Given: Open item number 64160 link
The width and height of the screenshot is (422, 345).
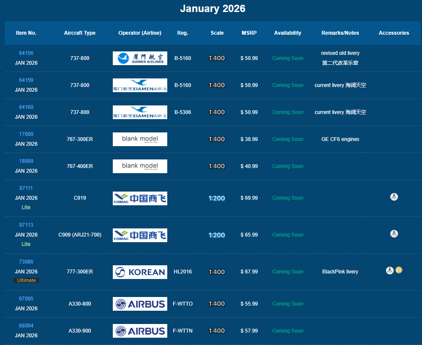Looking at the screenshot, I should 26,107.
